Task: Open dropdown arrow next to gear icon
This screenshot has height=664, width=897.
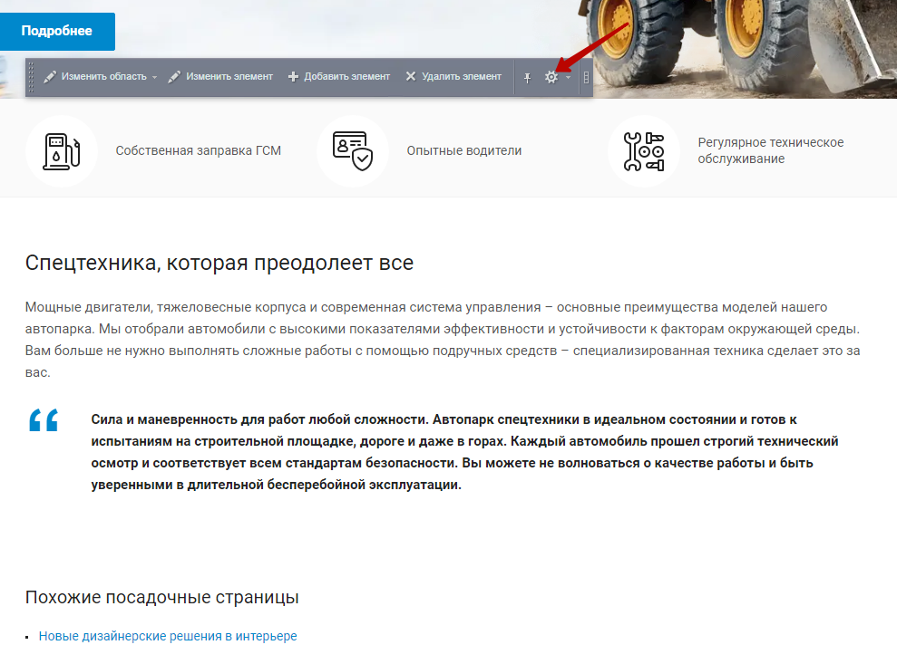Action: (x=568, y=77)
